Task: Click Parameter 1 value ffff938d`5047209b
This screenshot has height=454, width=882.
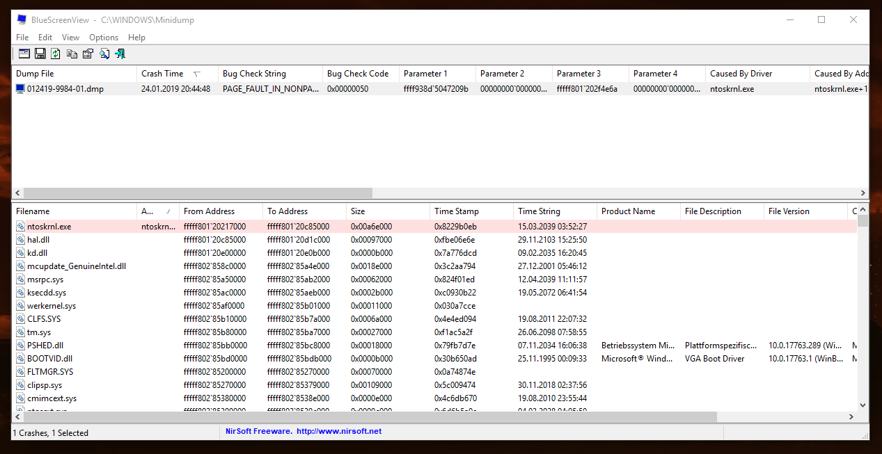Action: [436, 89]
